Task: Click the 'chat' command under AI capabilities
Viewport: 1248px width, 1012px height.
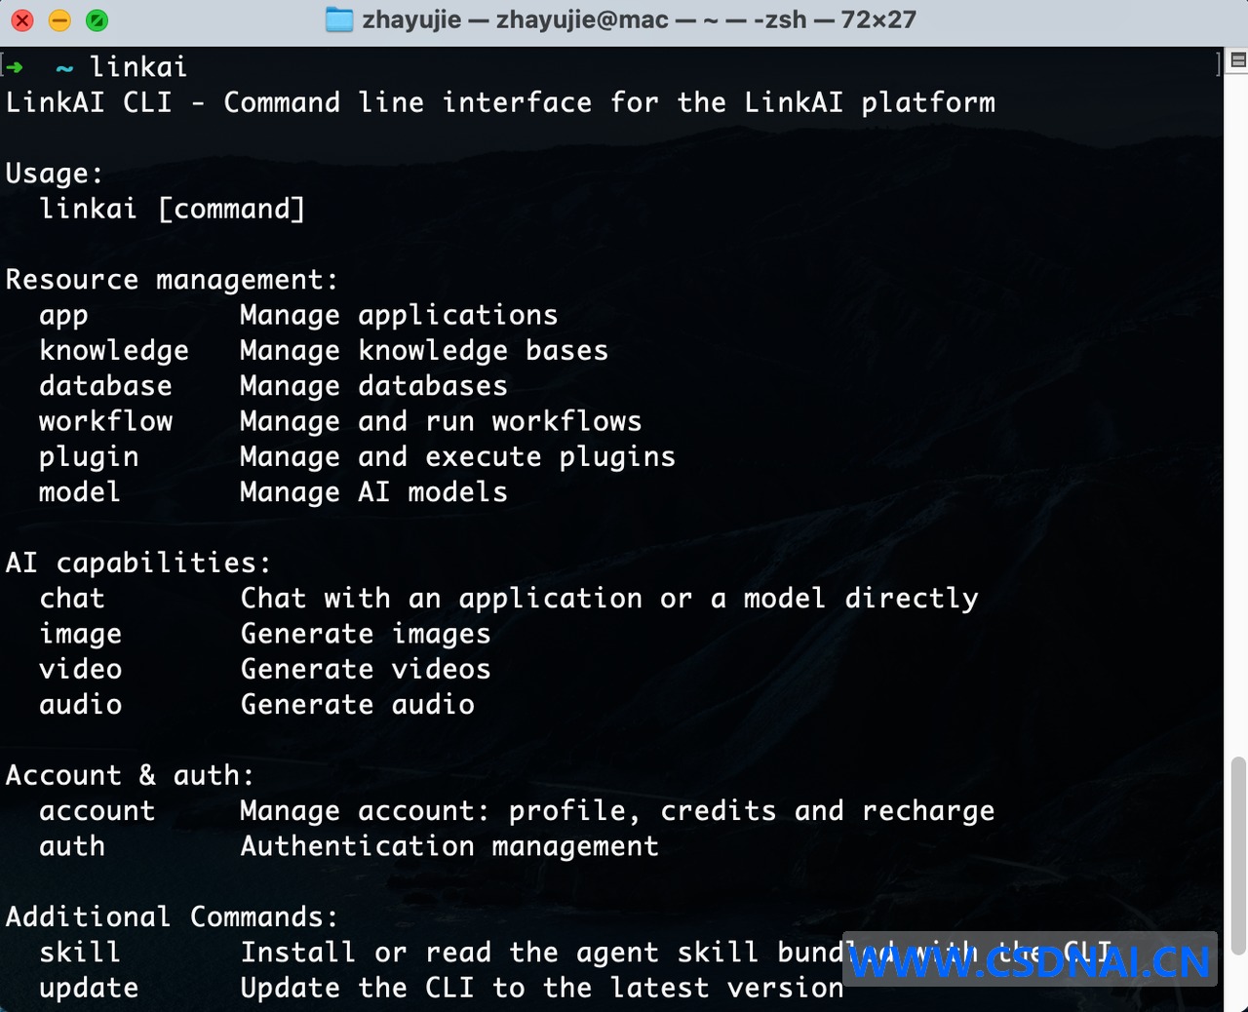Action: [x=72, y=599]
